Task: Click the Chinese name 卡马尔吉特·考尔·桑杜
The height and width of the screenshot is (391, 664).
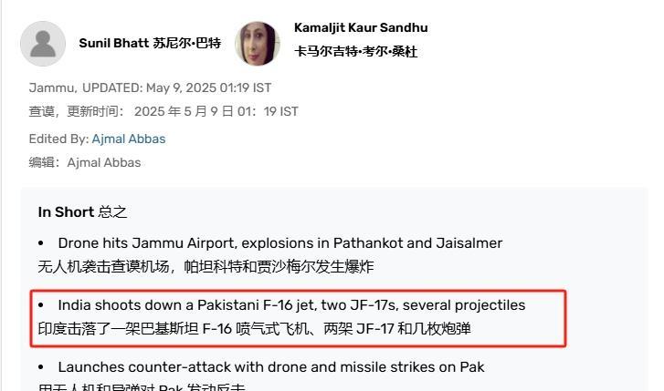Action: [x=355, y=52]
